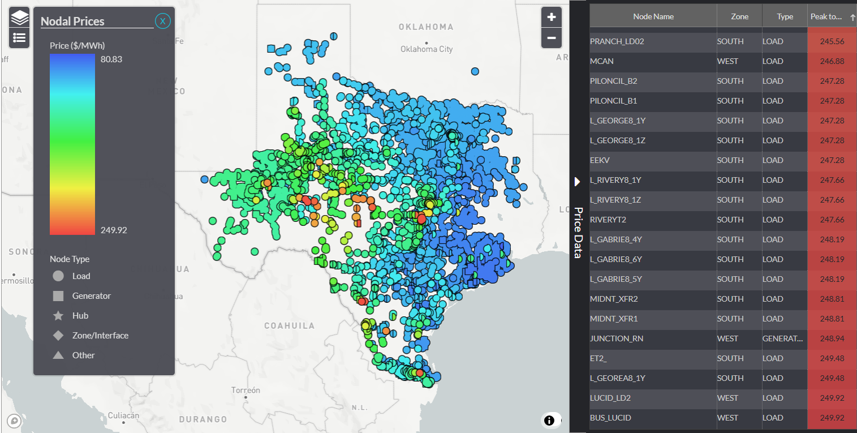
Task: Click the Price gradient color bar
Action: point(72,144)
